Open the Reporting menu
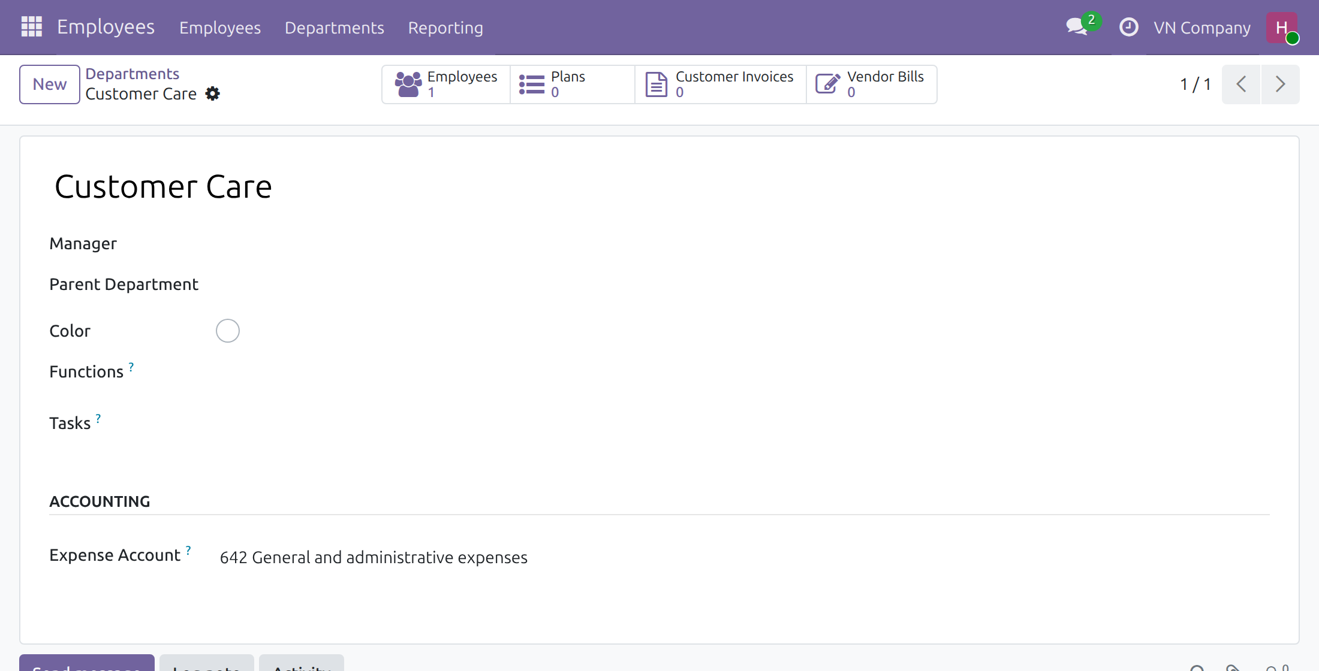 (445, 28)
